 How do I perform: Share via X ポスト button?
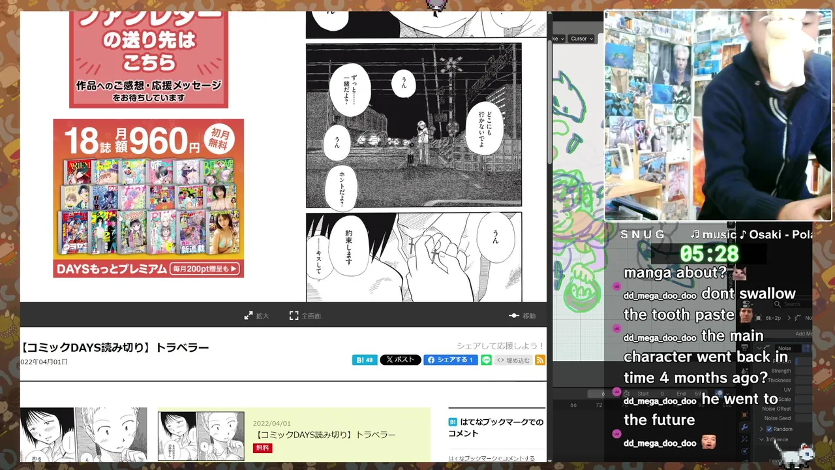pyautogui.click(x=400, y=360)
